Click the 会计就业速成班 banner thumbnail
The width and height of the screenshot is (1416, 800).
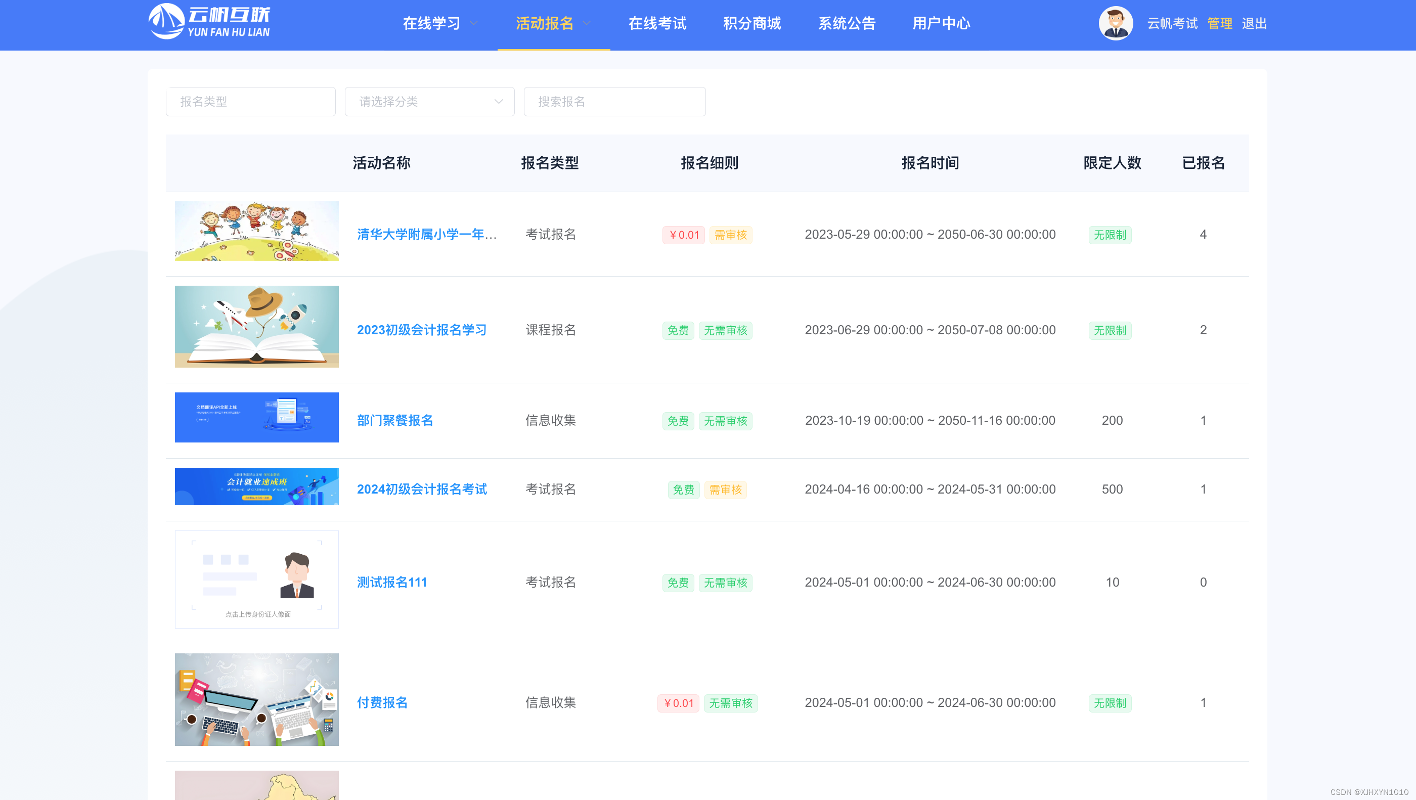click(257, 486)
